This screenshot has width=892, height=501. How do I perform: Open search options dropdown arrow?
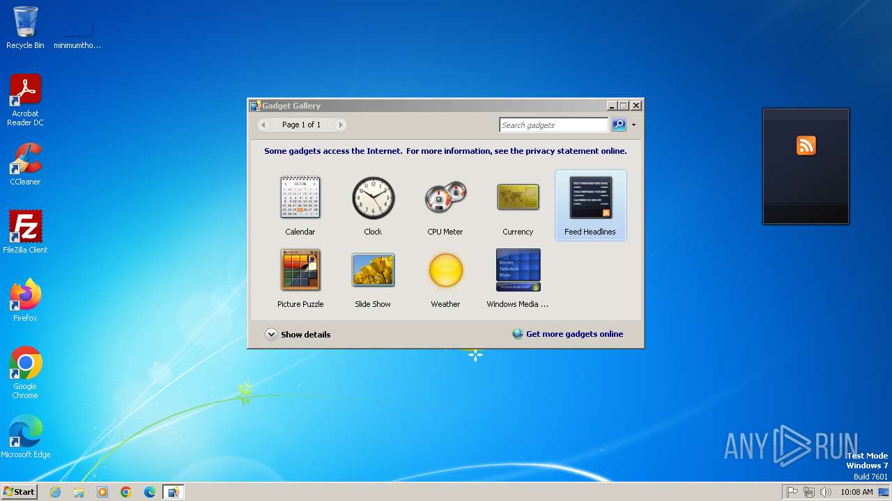pos(633,125)
